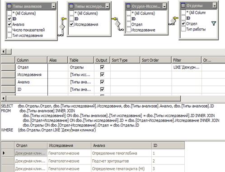This screenshot has height=172, width=225.
Task: Click the Анализ results column header
Action: click(x=121, y=145)
